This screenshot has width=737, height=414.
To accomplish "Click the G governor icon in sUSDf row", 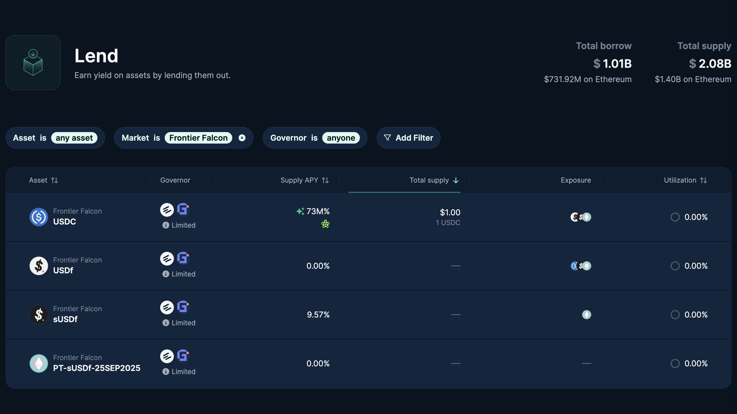I will point(183,307).
